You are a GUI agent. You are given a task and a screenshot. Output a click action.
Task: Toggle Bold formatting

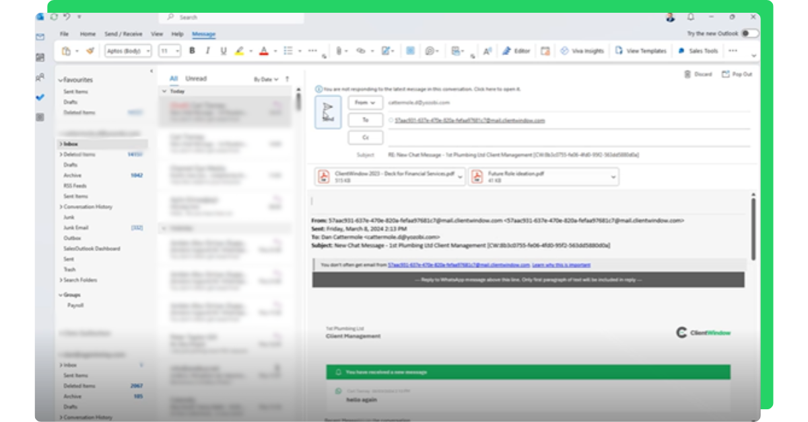coord(192,51)
